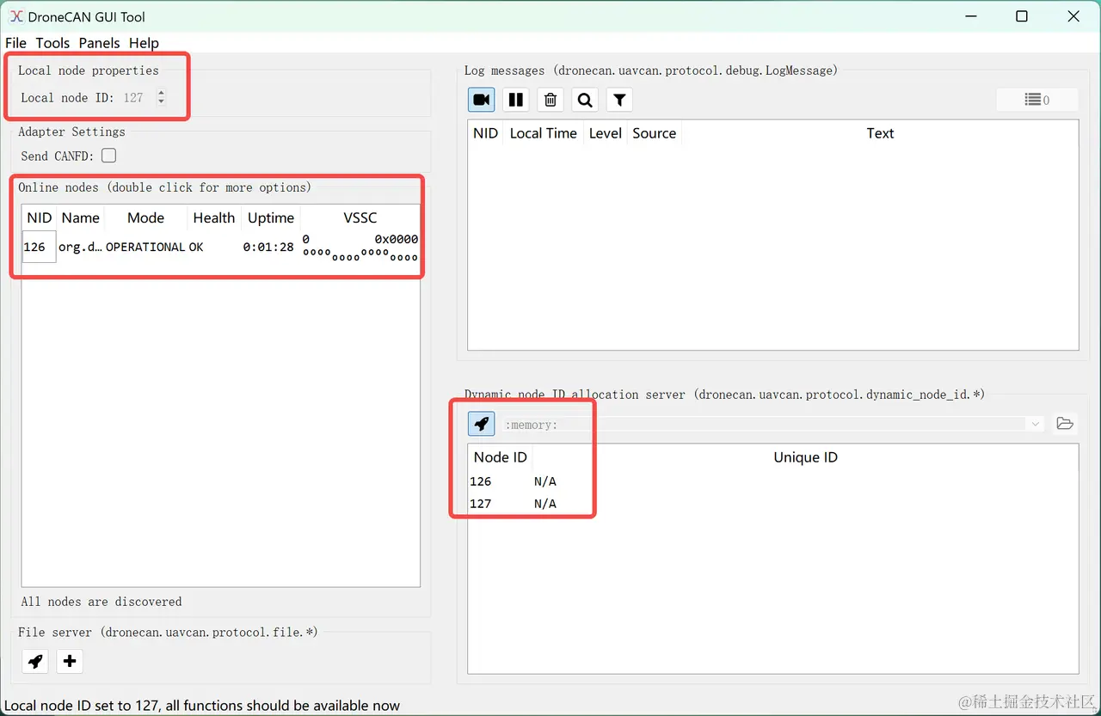This screenshot has height=716, width=1101.
Task: Clear log messages with trash icon
Action: click(550, 100)
